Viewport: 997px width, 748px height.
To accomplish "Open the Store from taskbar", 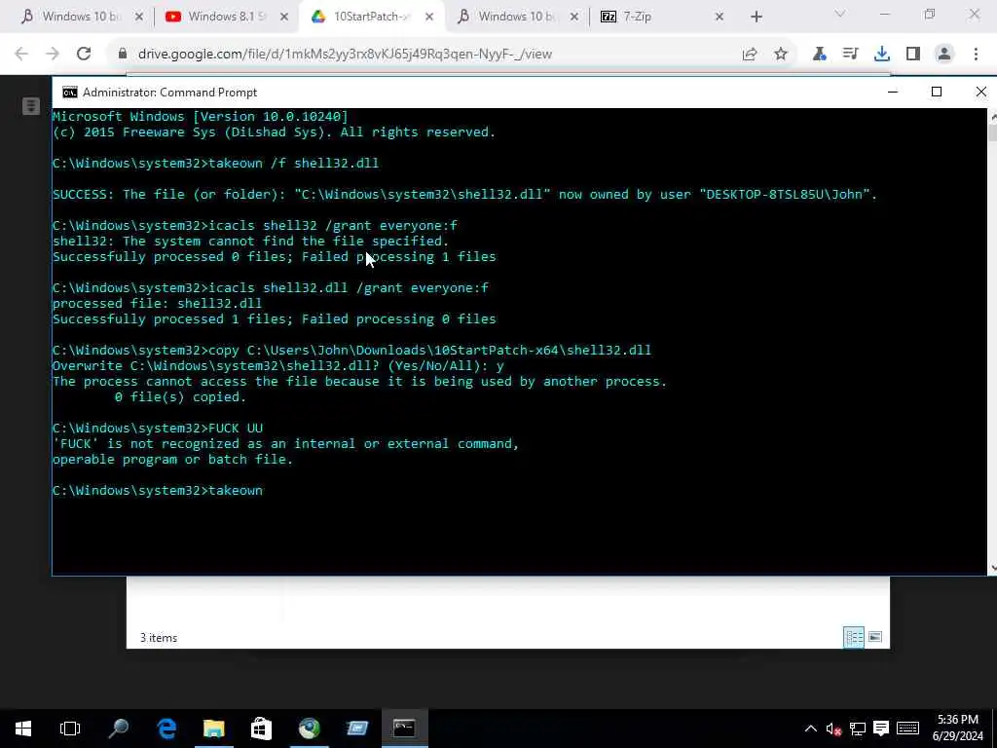I will [x=261, y=729].
